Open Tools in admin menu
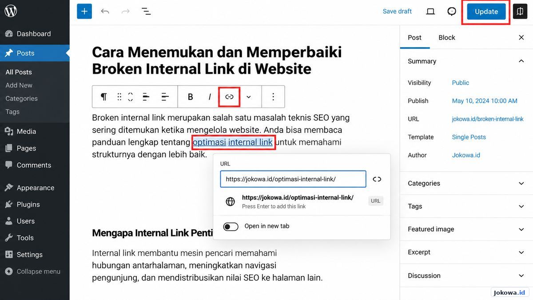The image size is (533, 300). [x=35, y=238]
